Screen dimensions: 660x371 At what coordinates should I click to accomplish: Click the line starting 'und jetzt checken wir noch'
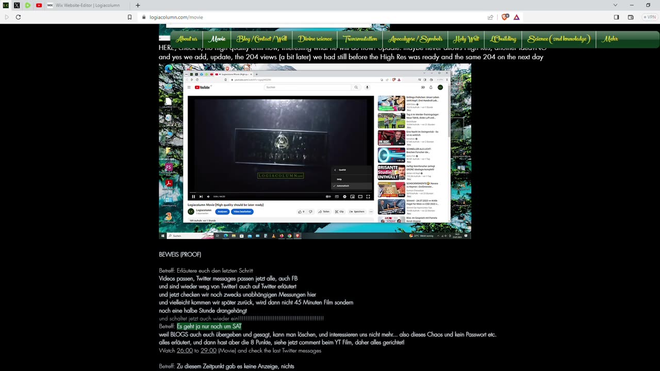[x=237, y=295]
